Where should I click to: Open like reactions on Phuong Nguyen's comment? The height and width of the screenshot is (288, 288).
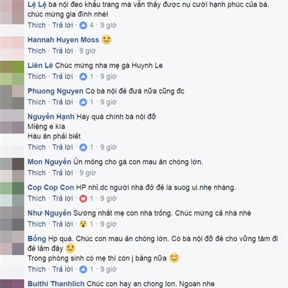point(83,102)
